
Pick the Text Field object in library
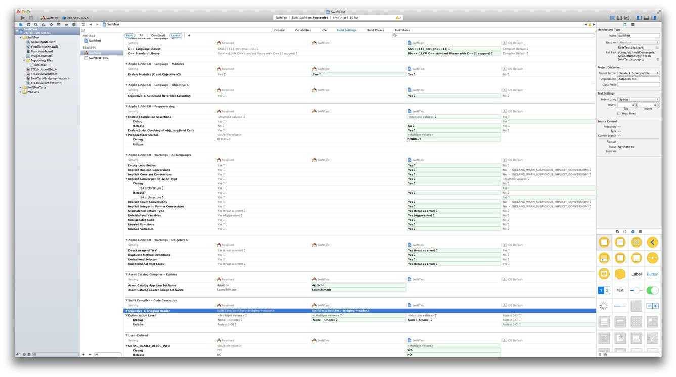[620, 290]
